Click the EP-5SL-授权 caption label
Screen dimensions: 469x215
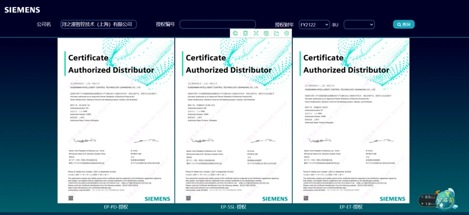pyautogui.click(x=234, y=207)
